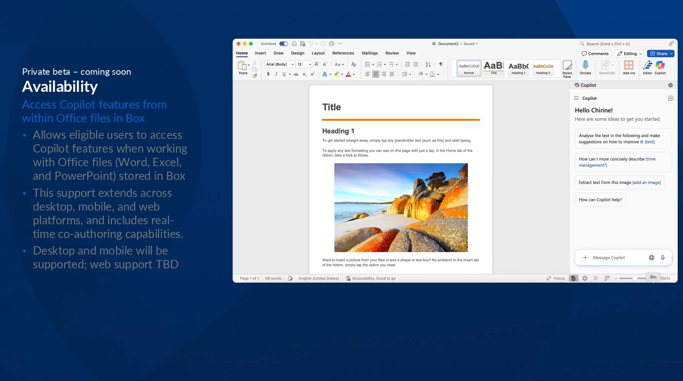Click the red font color button
Screen dimensions: 683x381
tap(348, 74)
